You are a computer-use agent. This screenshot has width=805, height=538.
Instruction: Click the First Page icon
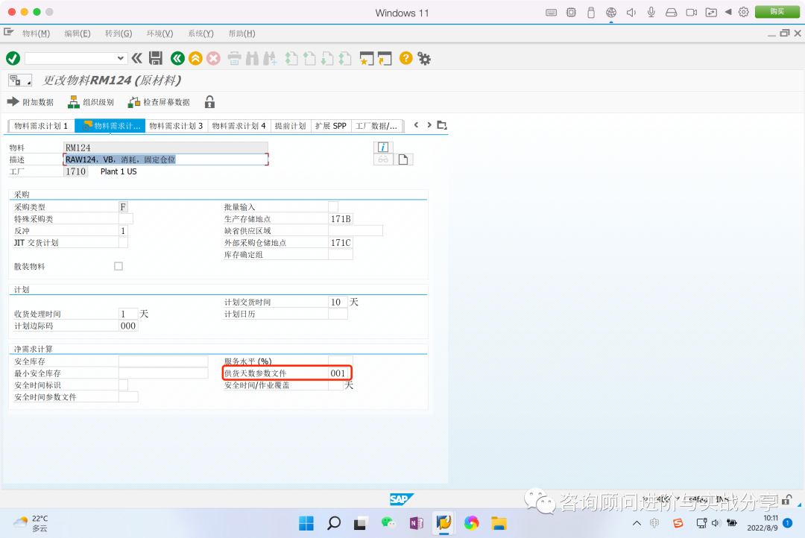click(x=291, y=59)
